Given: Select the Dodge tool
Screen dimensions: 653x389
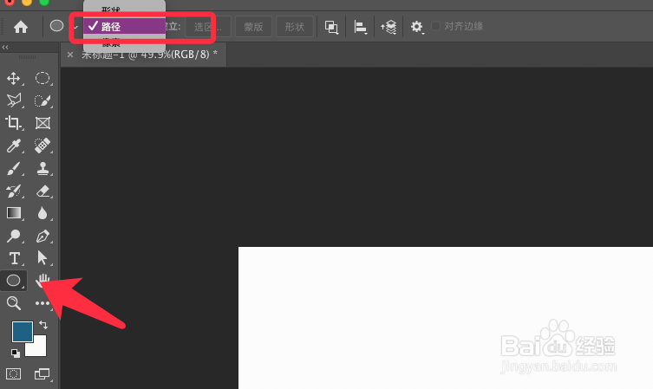Looking at the screenshot, I should click(x=13, y=236).
